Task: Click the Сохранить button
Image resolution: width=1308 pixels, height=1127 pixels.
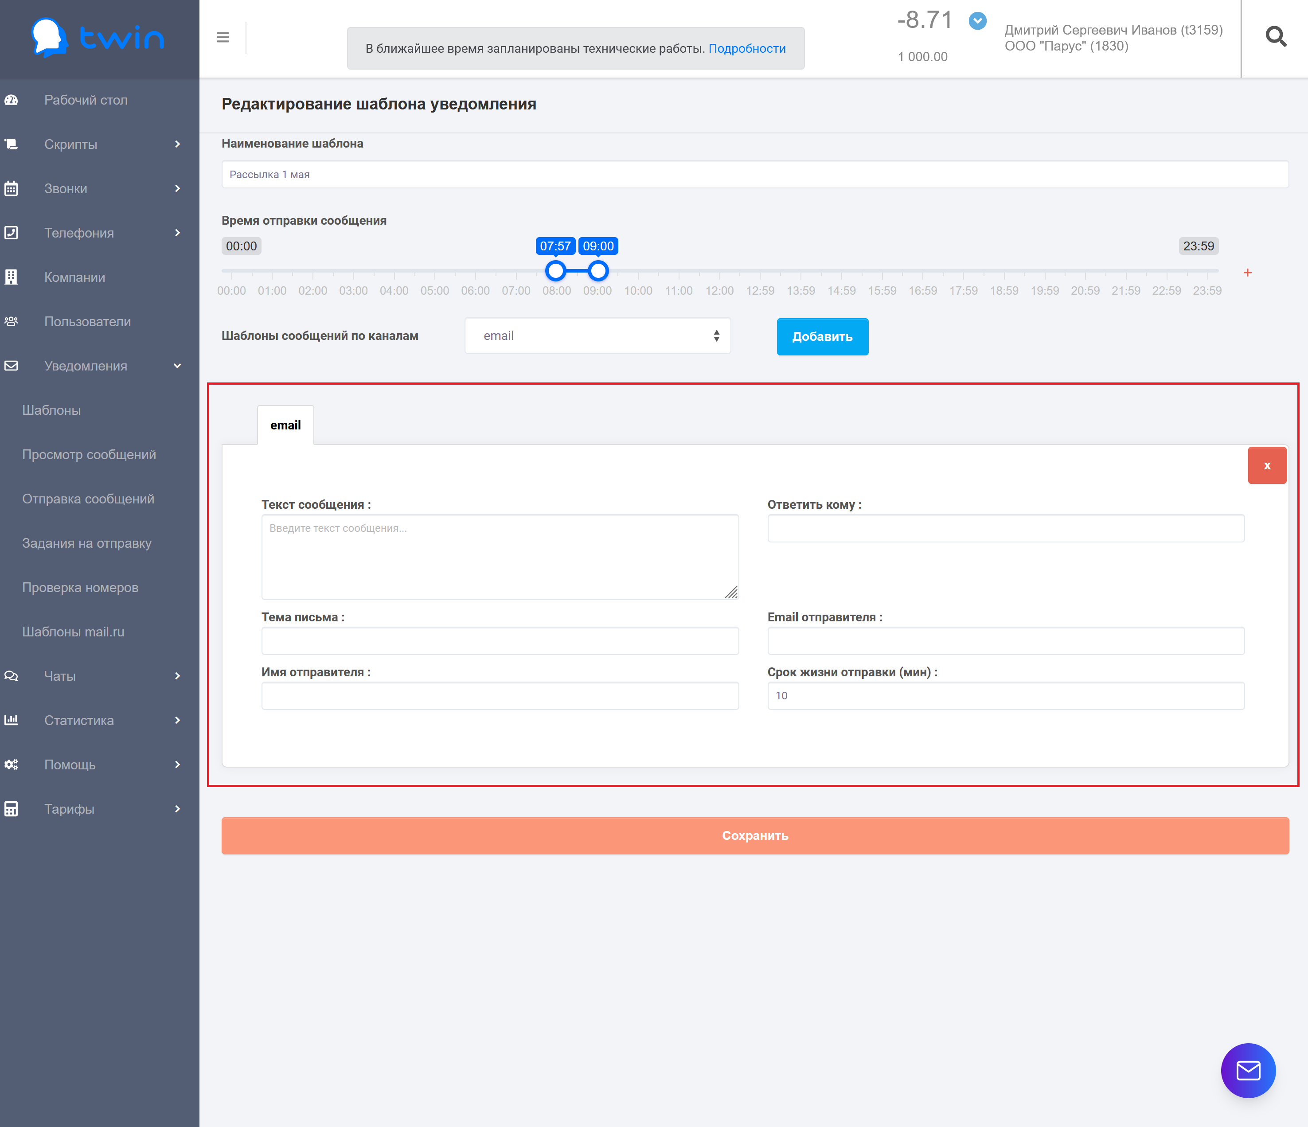Action: [x=755, y=835]
